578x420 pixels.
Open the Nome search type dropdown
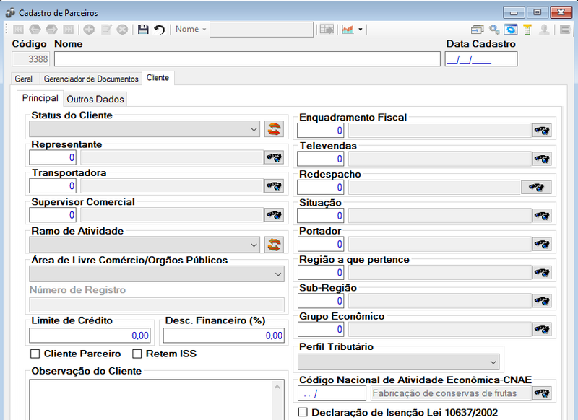click(191, 29)
